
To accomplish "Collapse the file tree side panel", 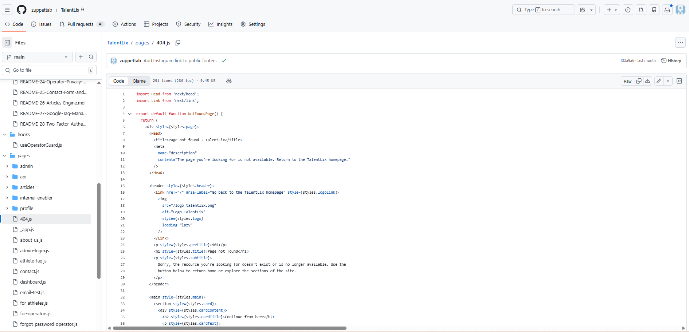I will pos(7,43).
